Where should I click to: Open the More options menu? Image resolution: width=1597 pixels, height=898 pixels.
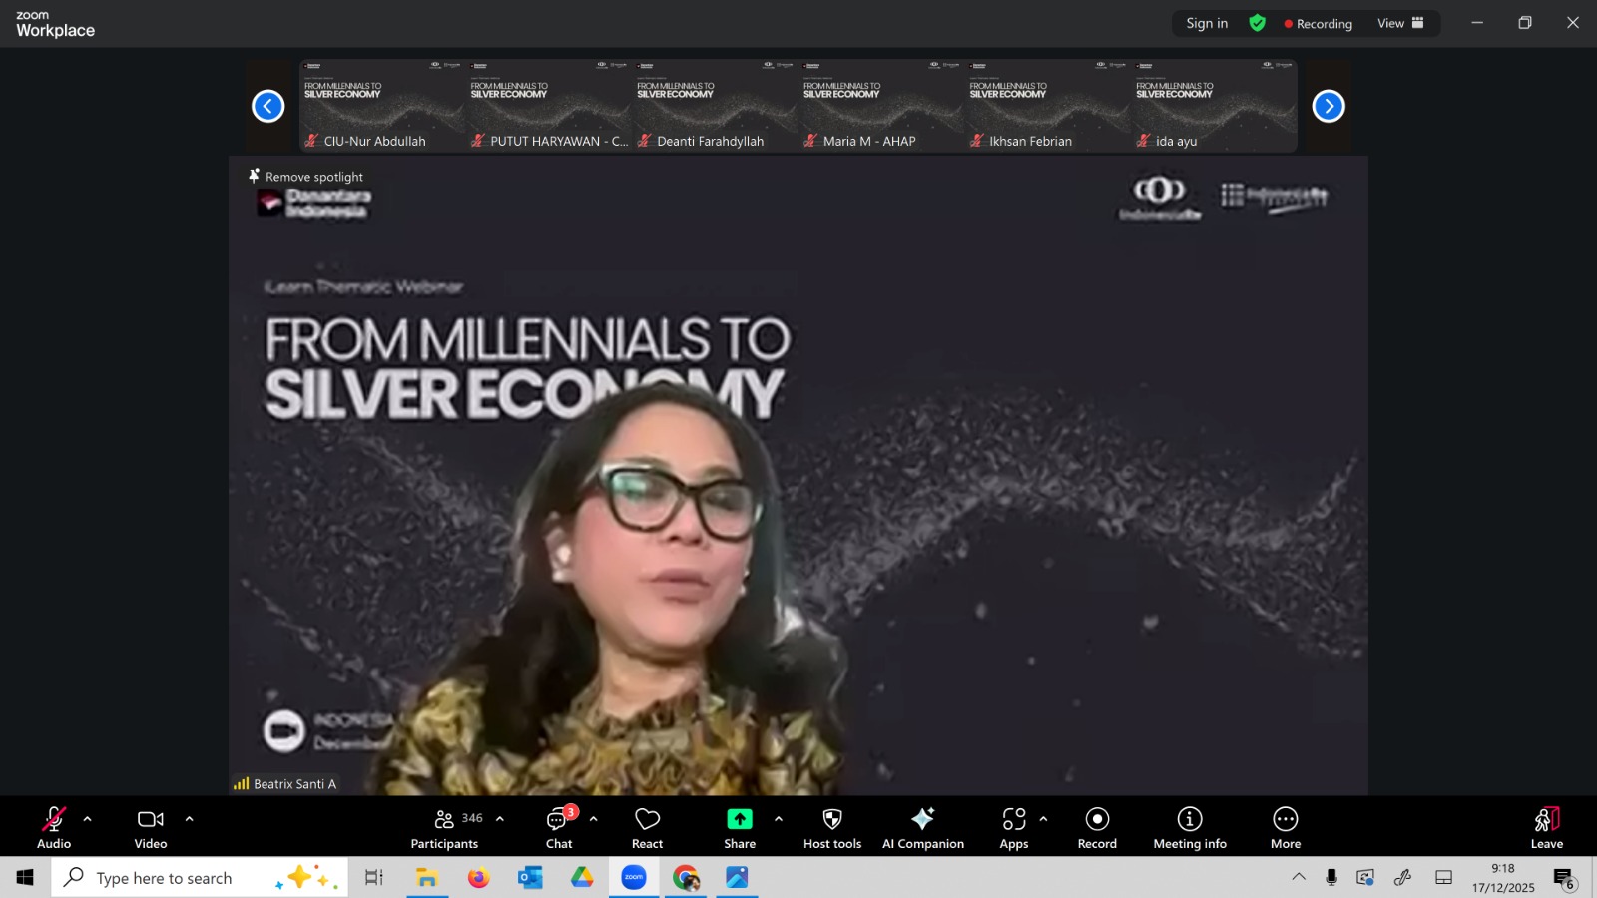pos(1285,828)
